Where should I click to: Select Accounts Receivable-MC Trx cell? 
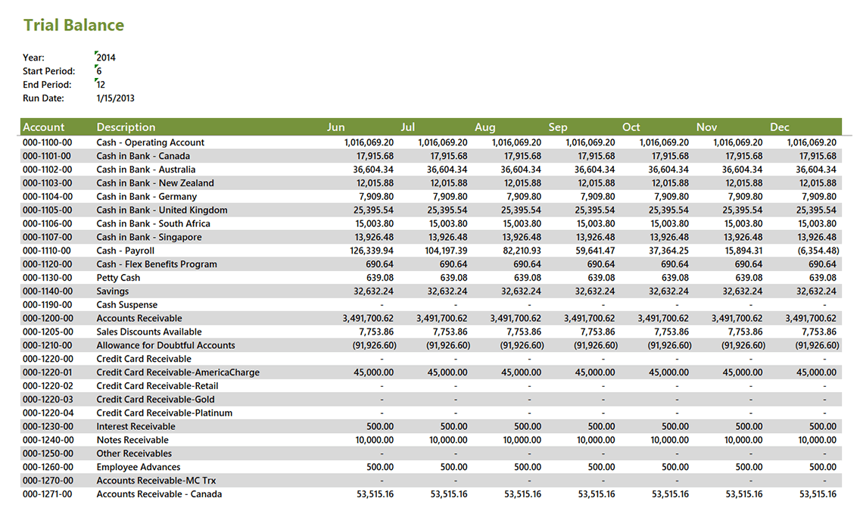pos(156,481)
